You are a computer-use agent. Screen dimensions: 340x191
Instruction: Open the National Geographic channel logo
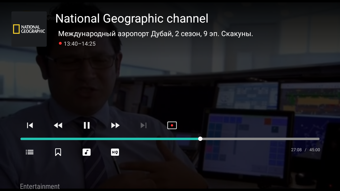[29, 29]
